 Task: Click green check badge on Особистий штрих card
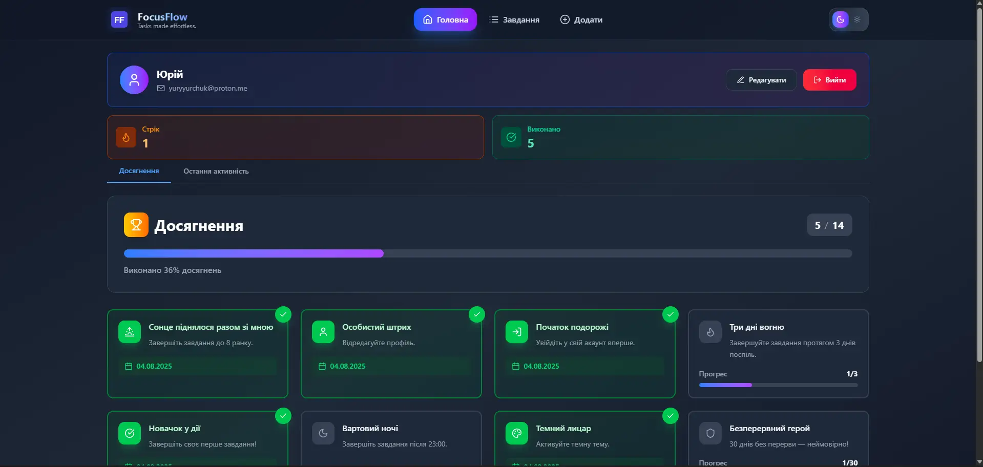coord(477,314)
